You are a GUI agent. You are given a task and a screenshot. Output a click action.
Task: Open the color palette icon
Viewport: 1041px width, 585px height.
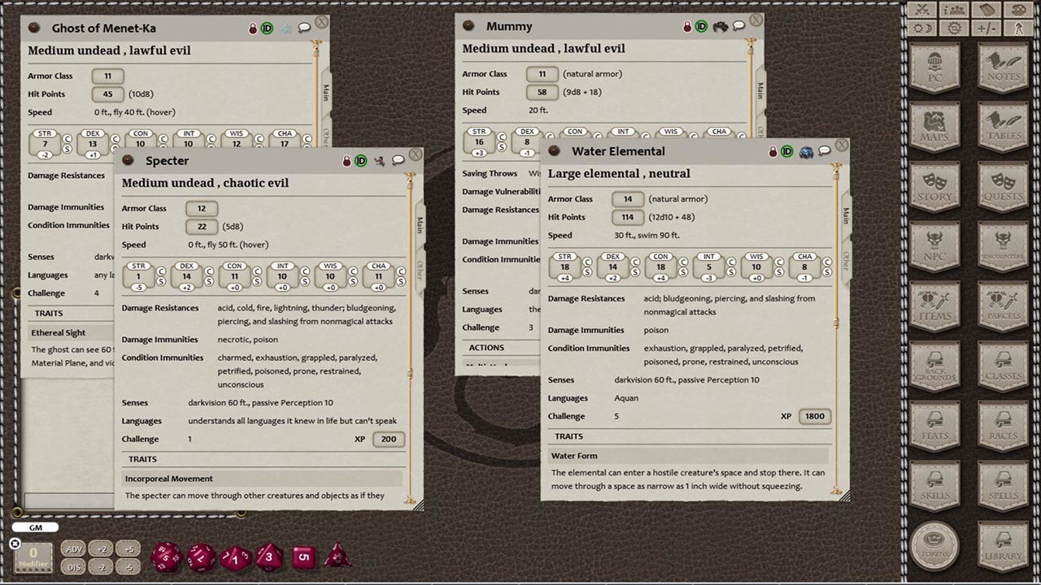1018,11
